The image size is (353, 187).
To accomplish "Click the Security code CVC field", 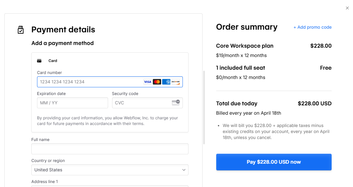I will (147, 103).
